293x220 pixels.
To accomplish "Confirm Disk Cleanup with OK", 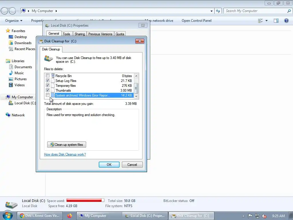I will pyautogui.click(x=109, y=165).
